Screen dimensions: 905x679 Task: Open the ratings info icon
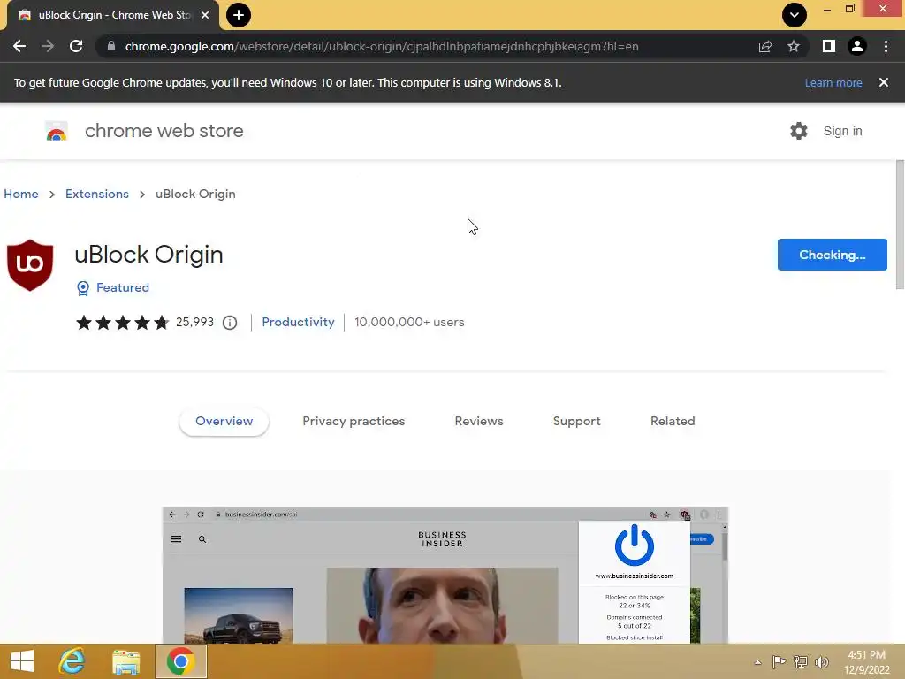coord(230,323)
